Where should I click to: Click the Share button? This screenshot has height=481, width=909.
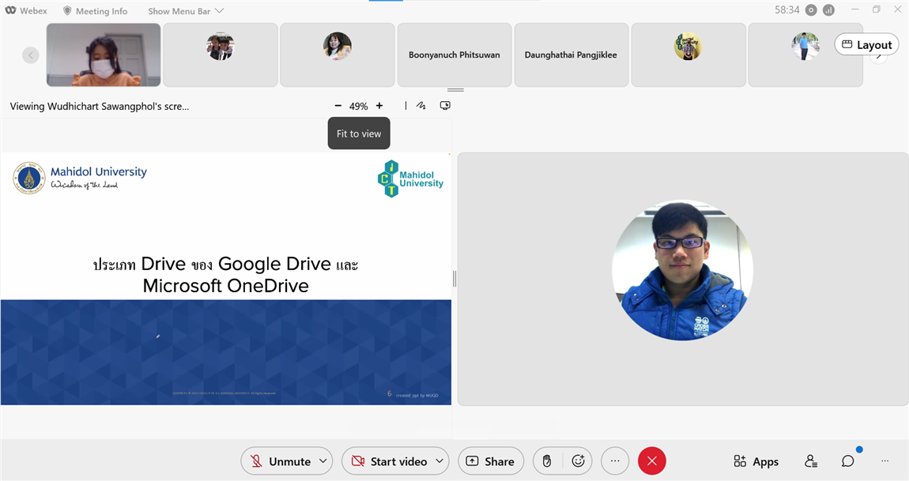click(x=490, y=461)
